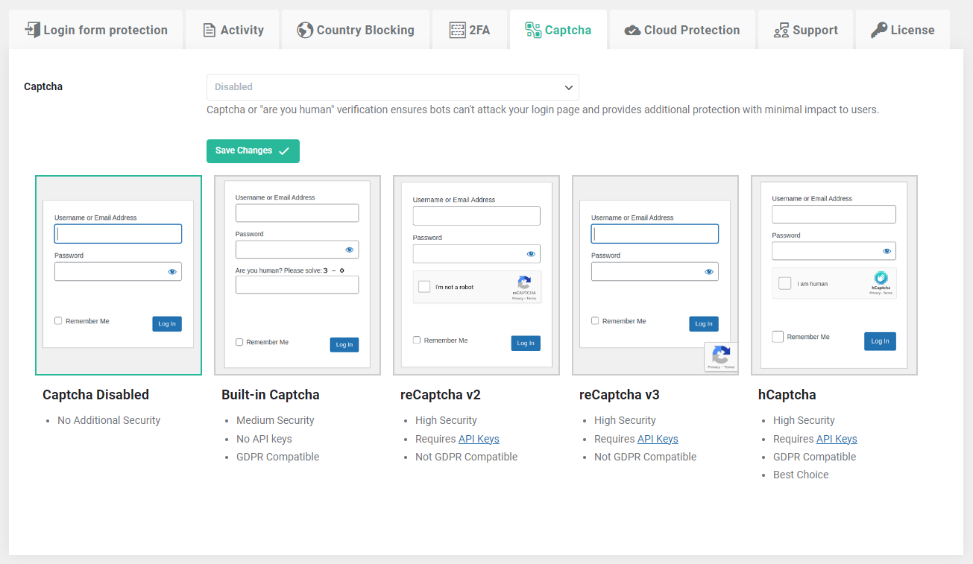Open the Country Blocking tab

[356, 30]
